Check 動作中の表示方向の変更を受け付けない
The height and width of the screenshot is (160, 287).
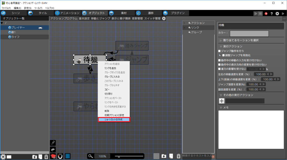coord(219,65)
